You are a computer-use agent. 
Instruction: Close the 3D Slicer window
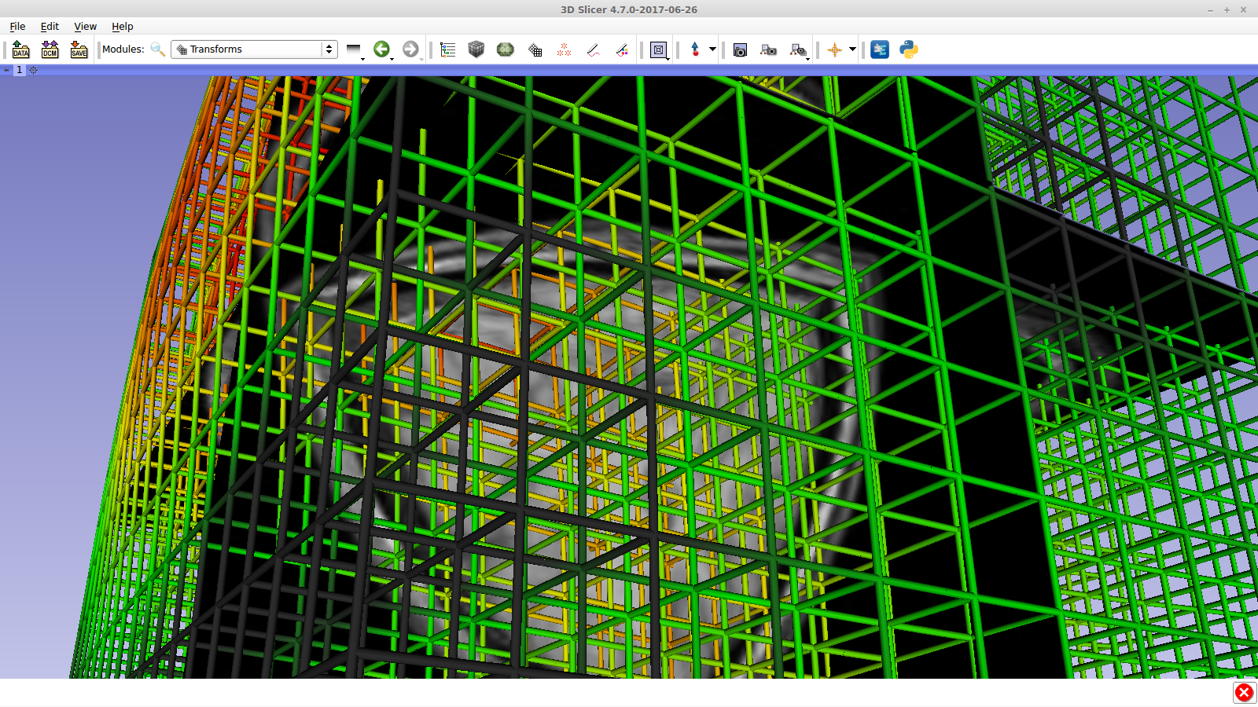tap(1243, 9)
